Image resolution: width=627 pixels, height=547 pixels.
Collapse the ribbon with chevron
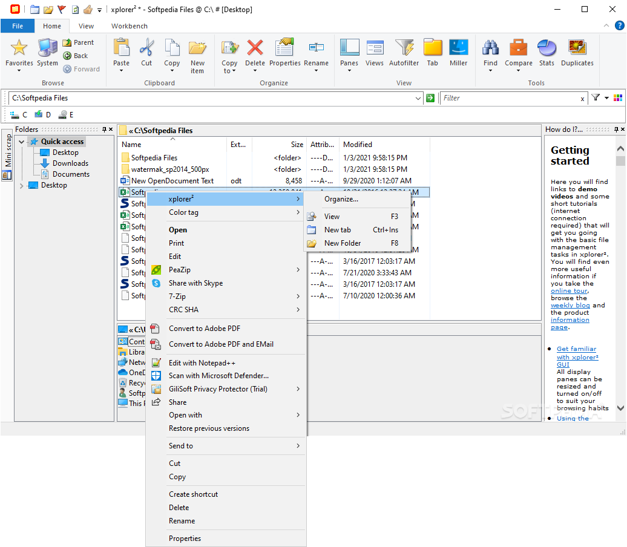(x=606, y=25)
